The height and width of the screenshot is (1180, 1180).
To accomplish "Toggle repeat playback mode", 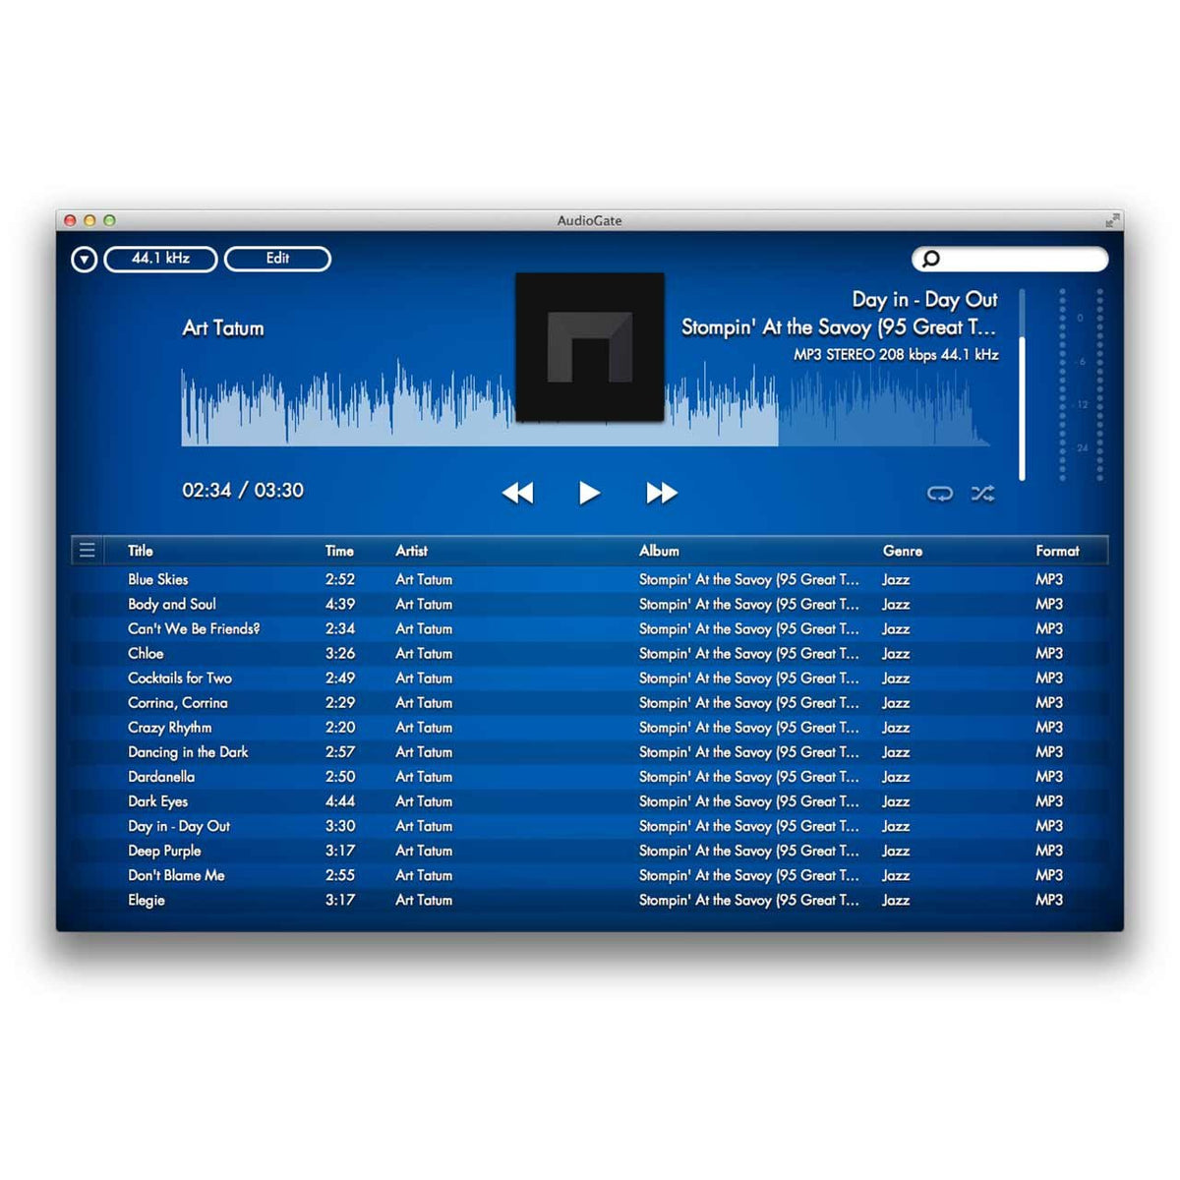I will pyautogui.click(x=940, y=495).
